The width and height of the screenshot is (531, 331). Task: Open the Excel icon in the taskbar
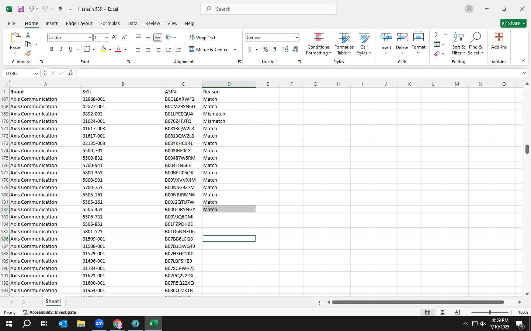coord(153,324)
